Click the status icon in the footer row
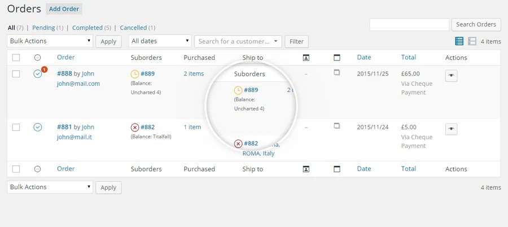The height and width of the screenshot is (227, 508). click(38, 169)
